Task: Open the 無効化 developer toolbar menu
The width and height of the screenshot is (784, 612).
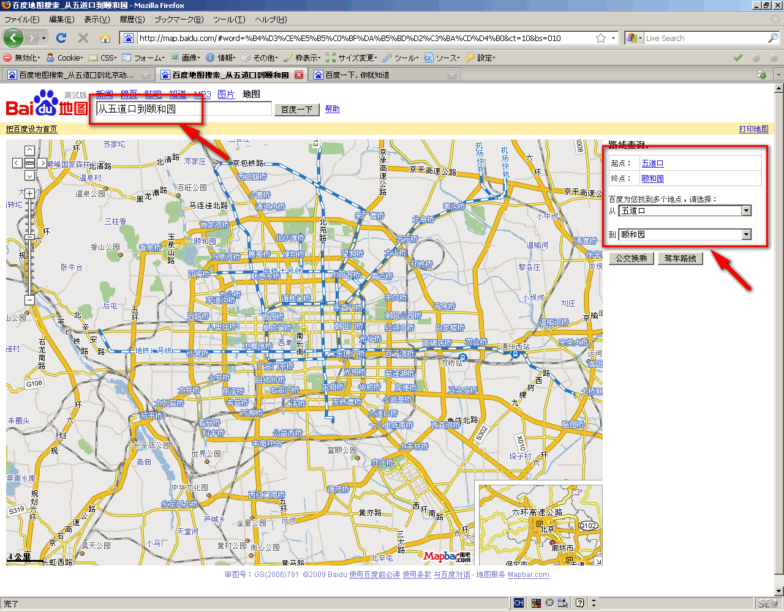Action: click(23, 58)
